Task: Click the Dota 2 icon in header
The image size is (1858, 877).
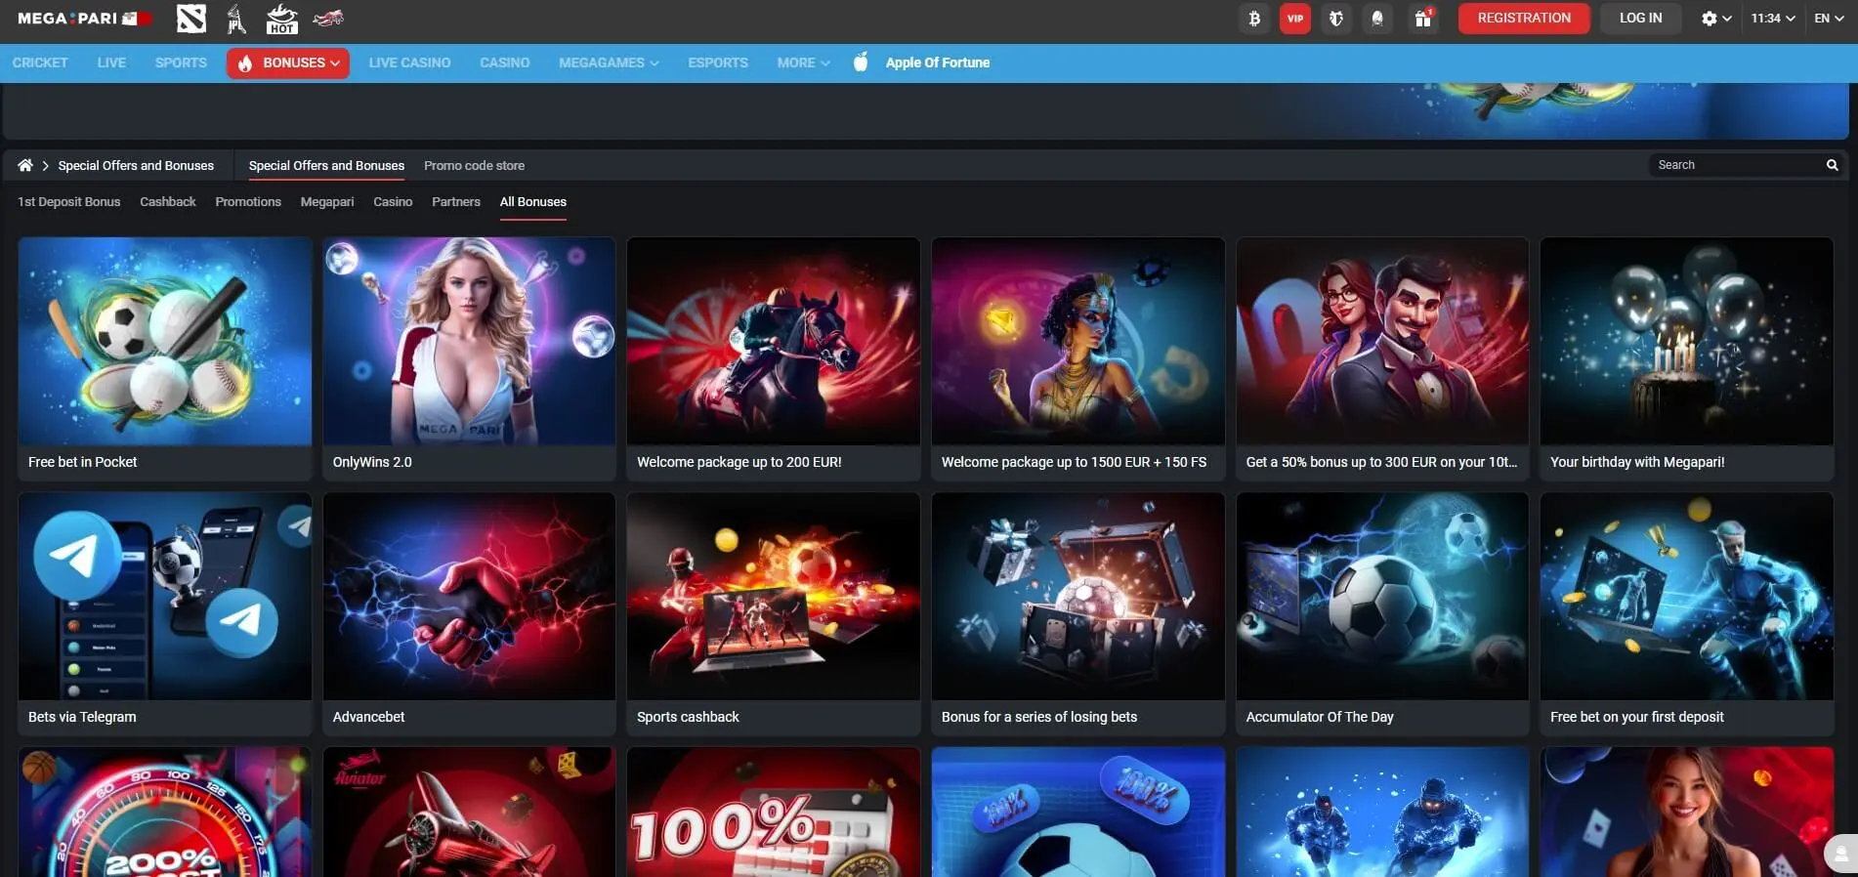Action: point(190,19)
